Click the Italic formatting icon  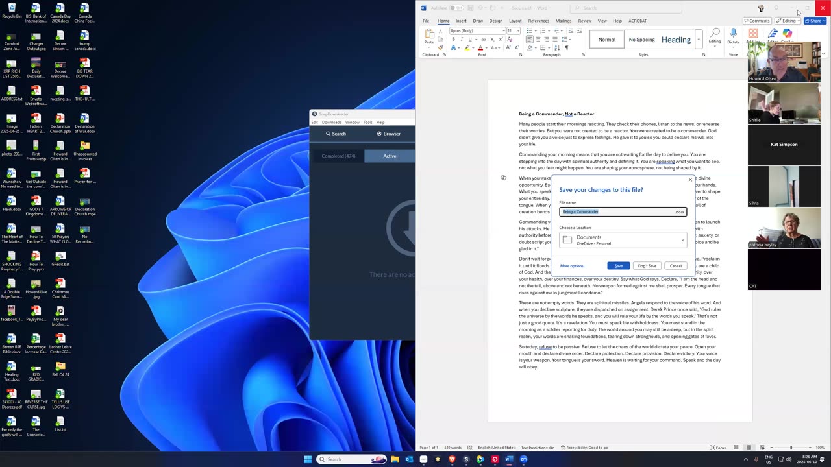(x=462, y=39)
